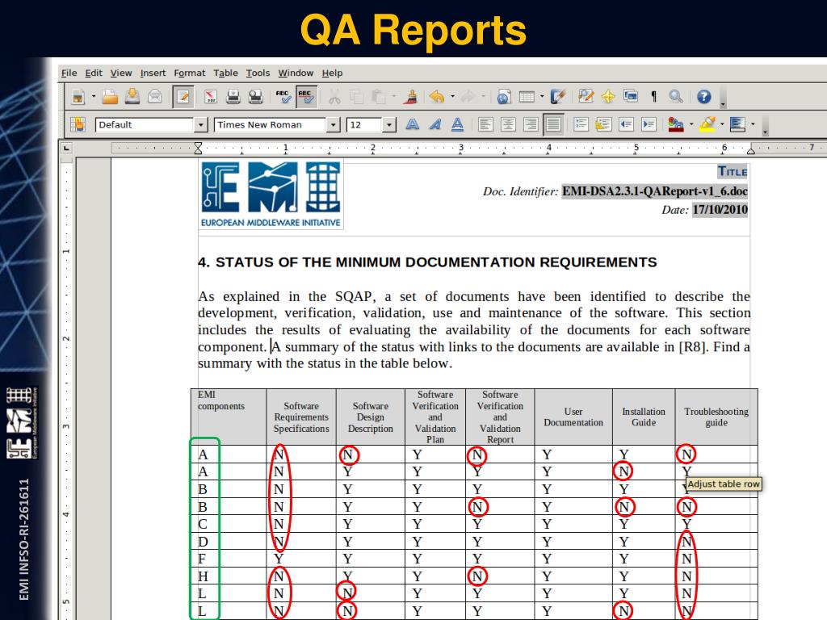Viewport: 827px width, 620px height.
Task: Open the paragraph style dropdown arrow beside Default
Action: pyautogui.click(x=200, y=125)
